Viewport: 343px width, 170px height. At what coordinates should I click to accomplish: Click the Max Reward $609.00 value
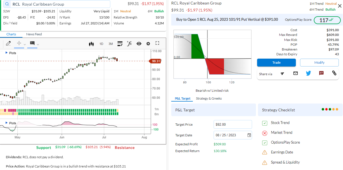coord(333,35)
